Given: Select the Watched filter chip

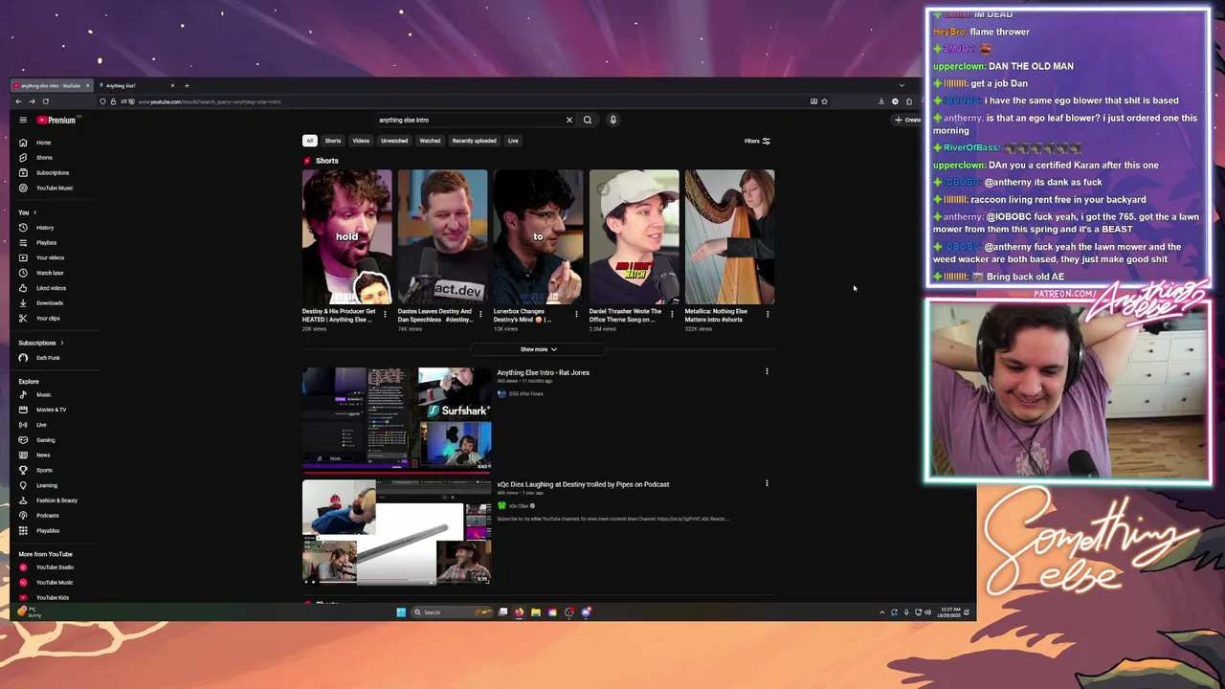Looking at the screenshot, I should tap(430, 141).
